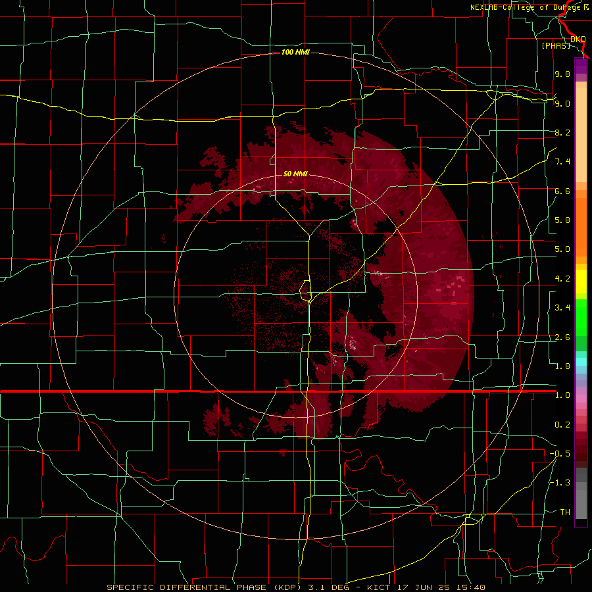Viewport: 592px width, 592px height.
Task: Click the -0.5 legend value
Action: (x=560, y=454)
